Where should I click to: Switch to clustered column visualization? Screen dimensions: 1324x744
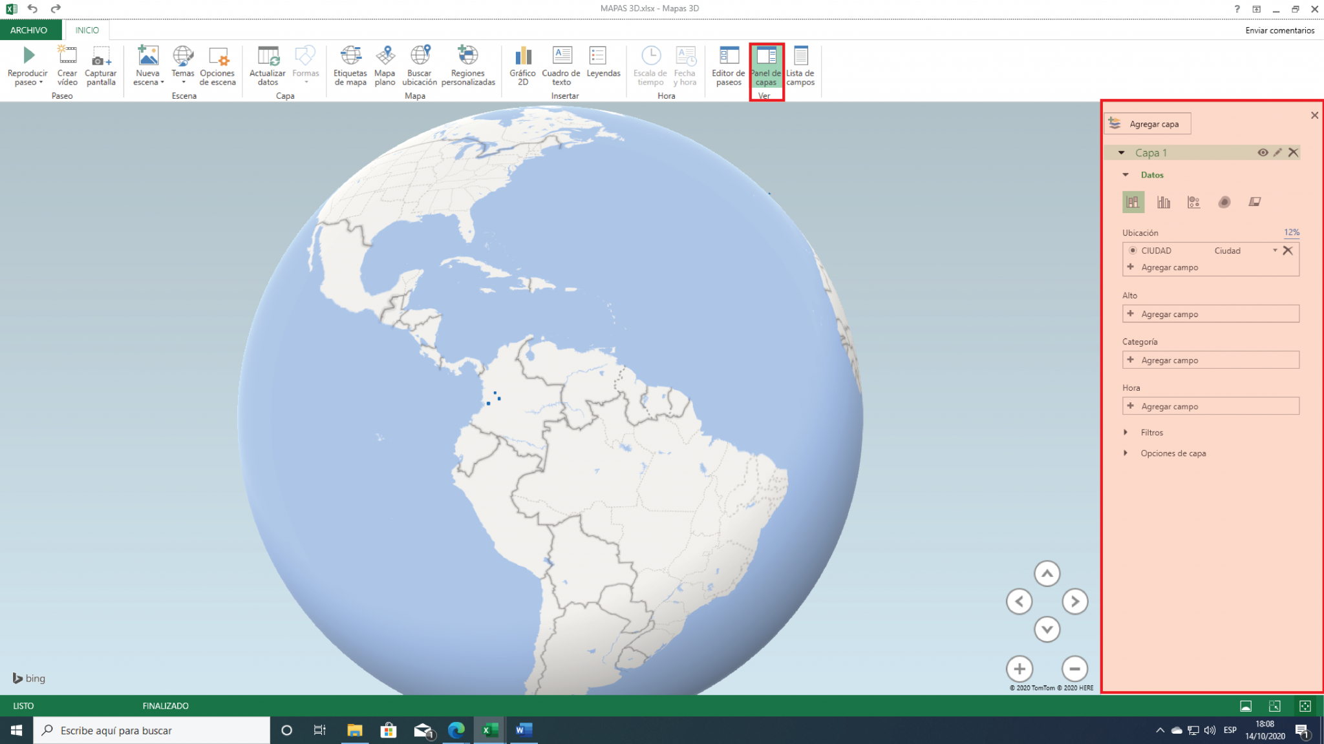[x=1164, y=201]
